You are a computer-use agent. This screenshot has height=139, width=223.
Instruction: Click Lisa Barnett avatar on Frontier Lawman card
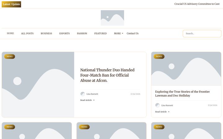[157, 105]
